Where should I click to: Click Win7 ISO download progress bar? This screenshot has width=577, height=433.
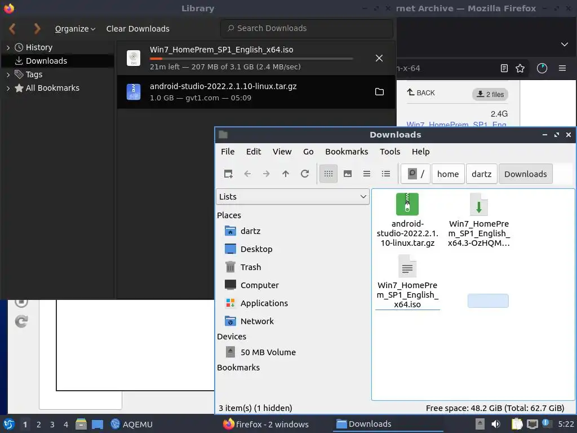251,59
